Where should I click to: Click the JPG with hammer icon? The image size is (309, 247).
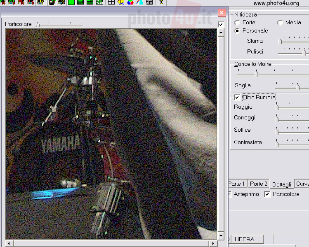pos(62,2)
